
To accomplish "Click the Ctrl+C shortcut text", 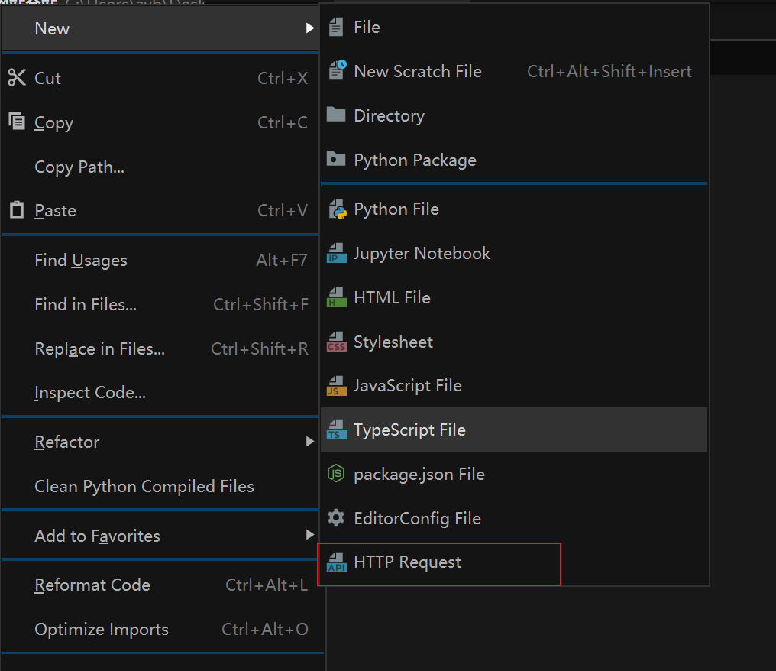I will point(283,122).
